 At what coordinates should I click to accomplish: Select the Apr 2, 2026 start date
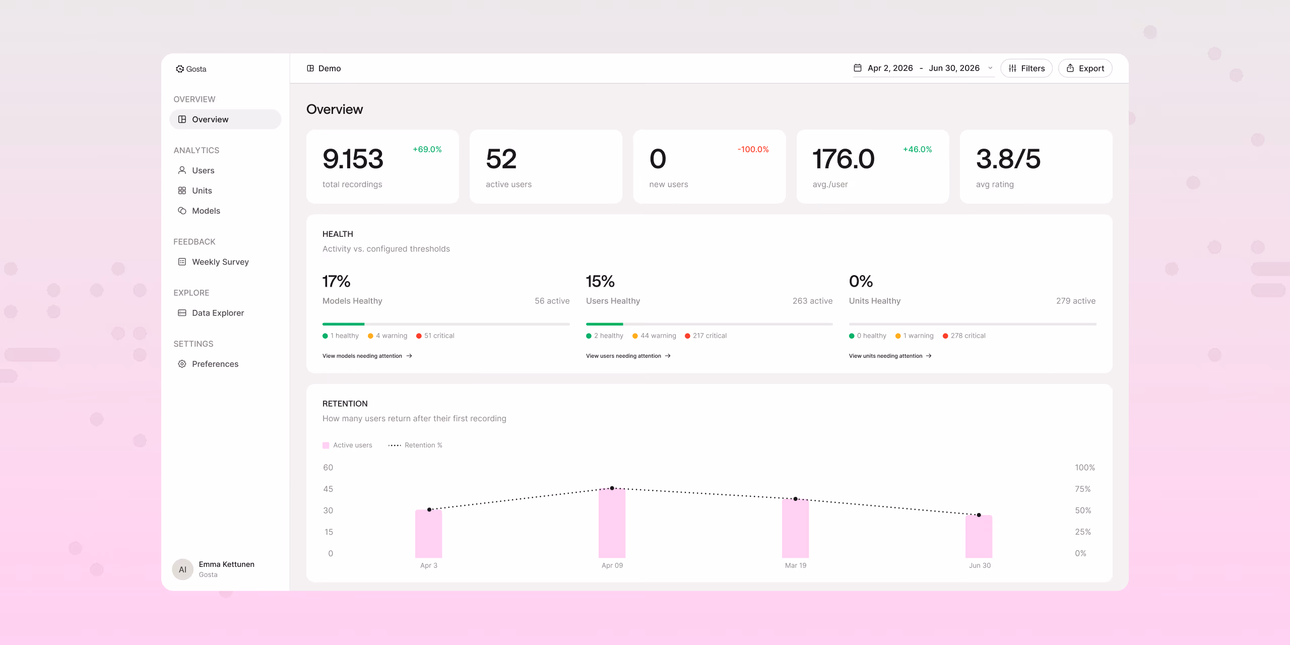click(x=890, y=68)
